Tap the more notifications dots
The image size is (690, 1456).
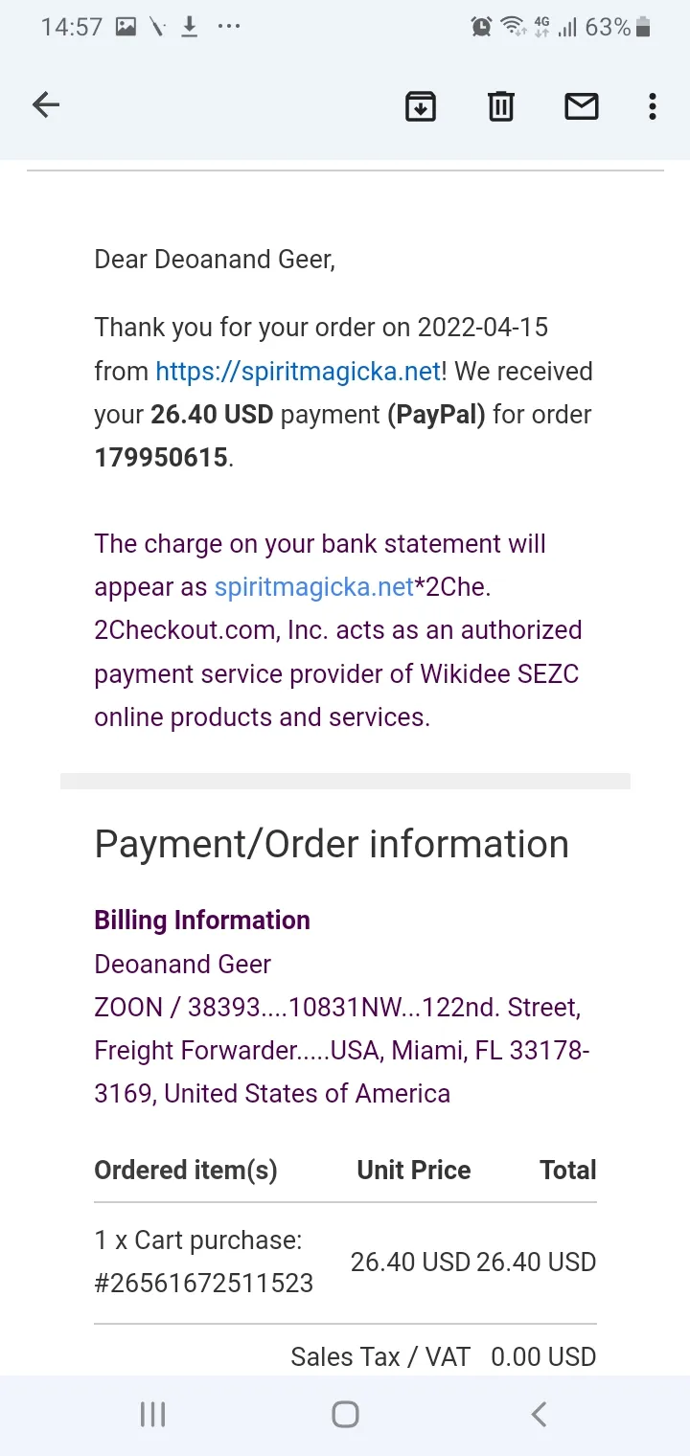[229, 27]
